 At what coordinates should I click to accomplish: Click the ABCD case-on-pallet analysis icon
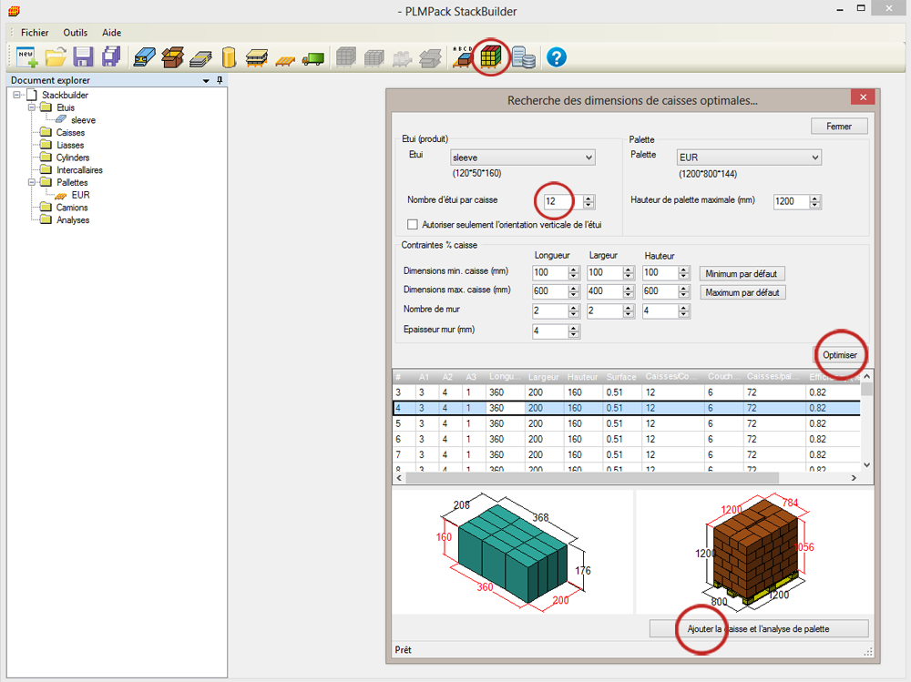pyautogui.click(x=463, y=57)
